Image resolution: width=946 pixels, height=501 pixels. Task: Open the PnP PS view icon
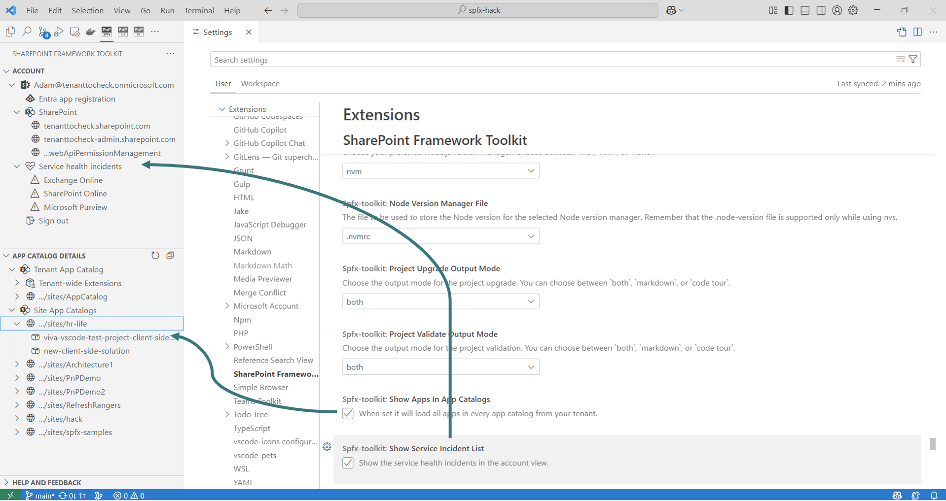point(139,32)
